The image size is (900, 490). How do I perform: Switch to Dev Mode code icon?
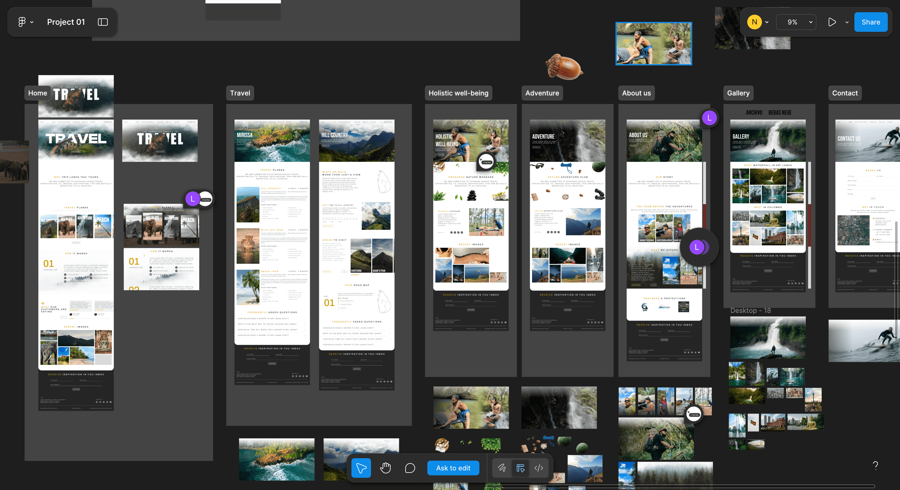coord(539,468)
